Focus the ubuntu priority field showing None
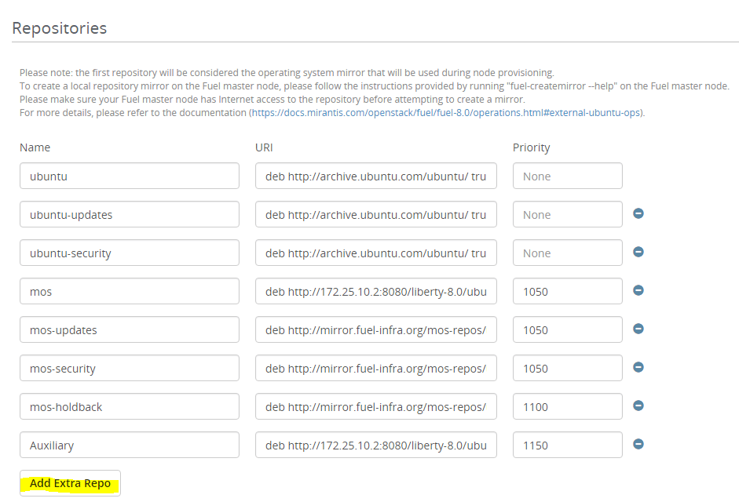The image size is (739, 502). [x=567, y=176]
